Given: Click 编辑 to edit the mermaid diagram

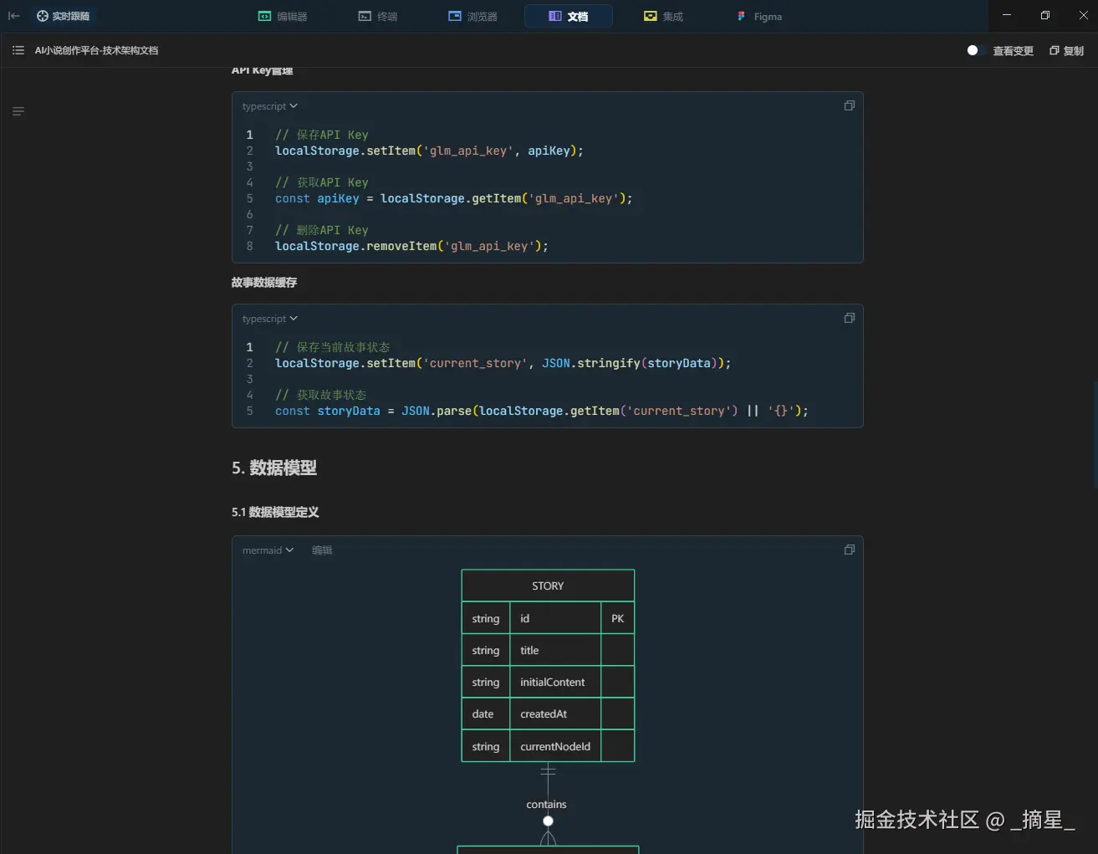Looking at the screenshot, I should tap(322, 550).
